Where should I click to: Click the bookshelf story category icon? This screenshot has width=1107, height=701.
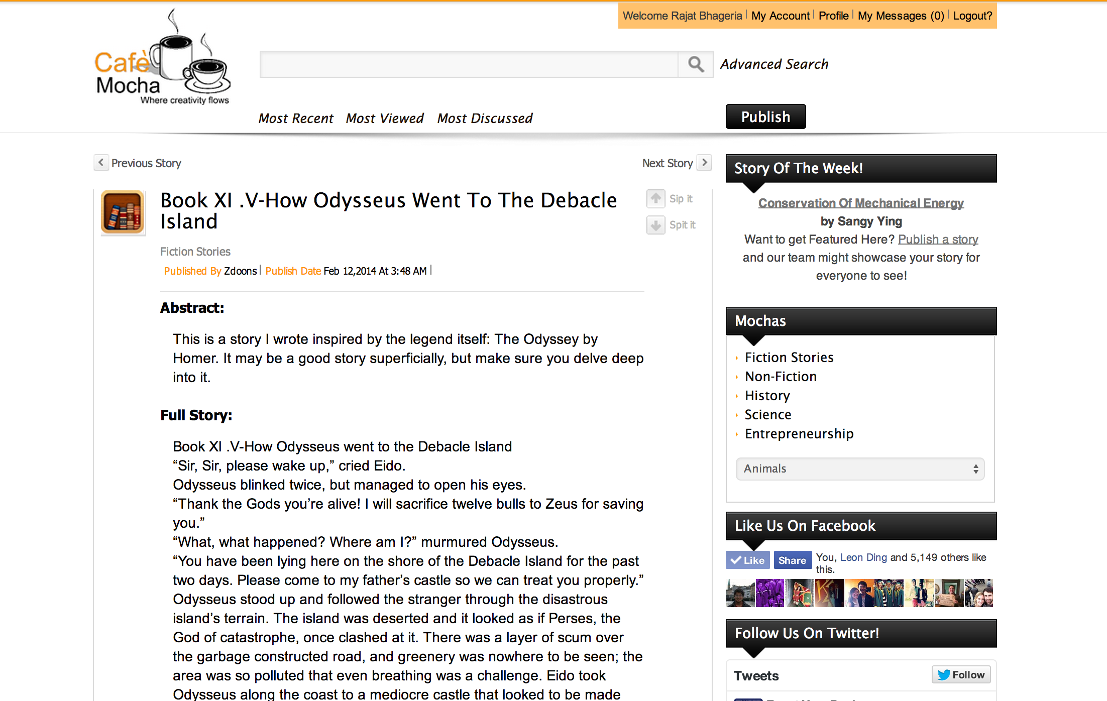click(123, 212)
